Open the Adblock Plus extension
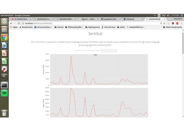This screenshot has width=184, height=131. pos(177,23)
